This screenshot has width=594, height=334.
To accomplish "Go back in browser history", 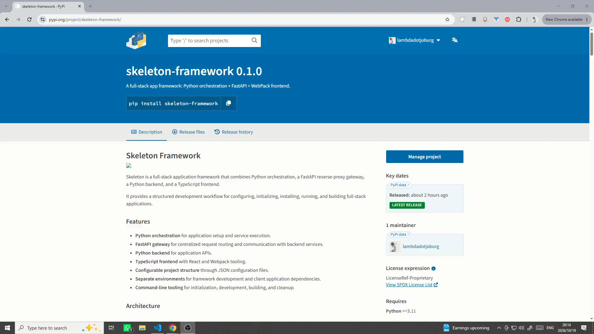I will click(7, 19).
